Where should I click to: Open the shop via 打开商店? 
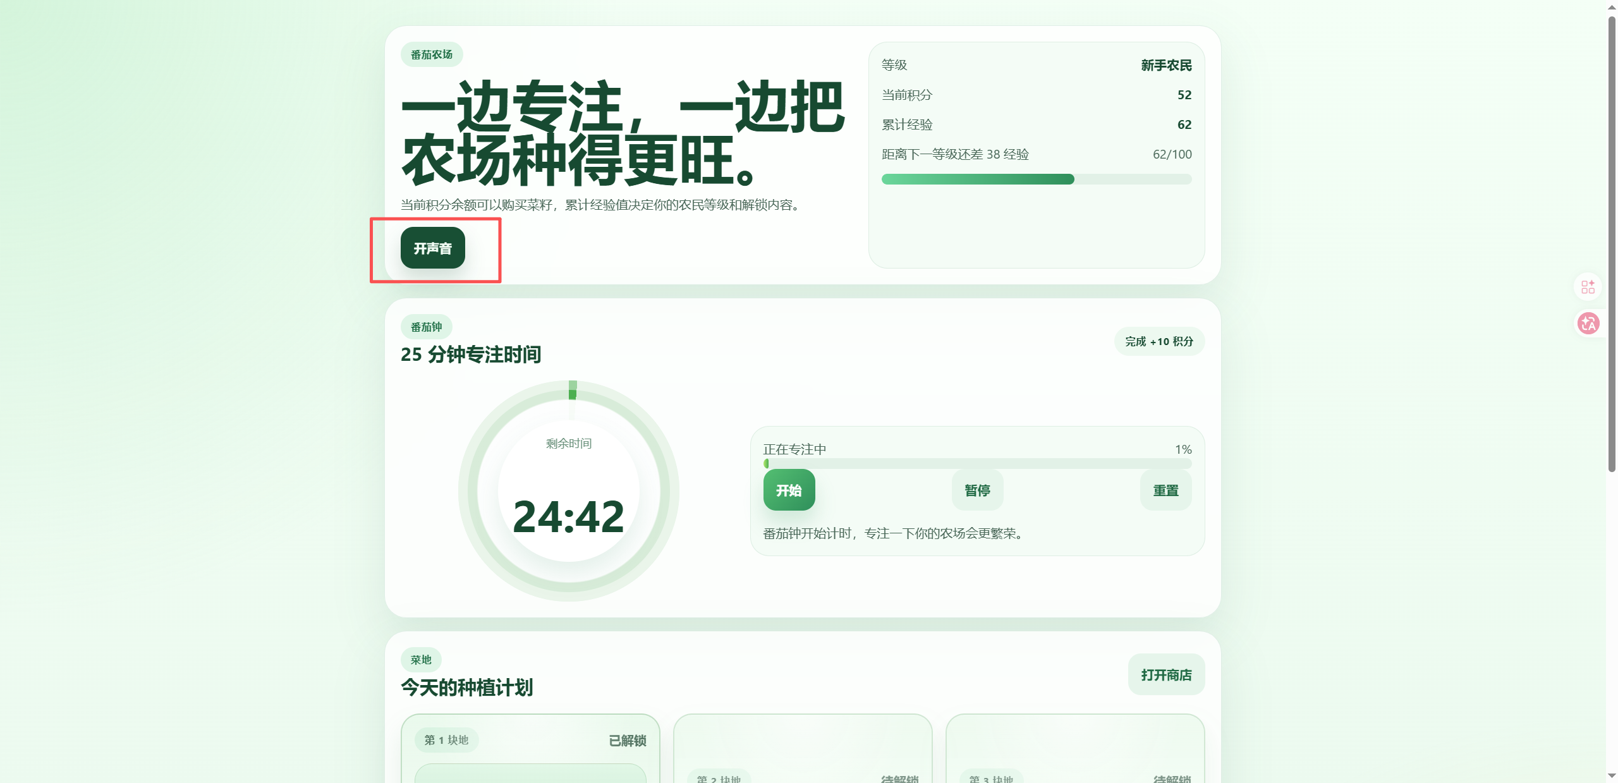[x=1165, y=675]
